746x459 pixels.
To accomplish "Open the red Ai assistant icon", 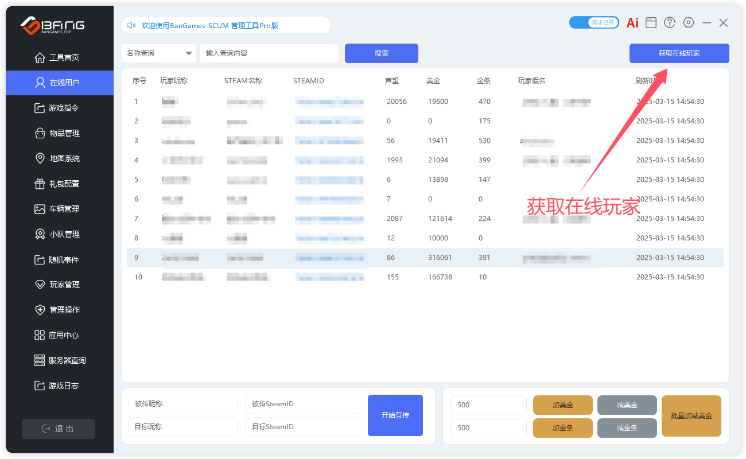I will (632, 22).
